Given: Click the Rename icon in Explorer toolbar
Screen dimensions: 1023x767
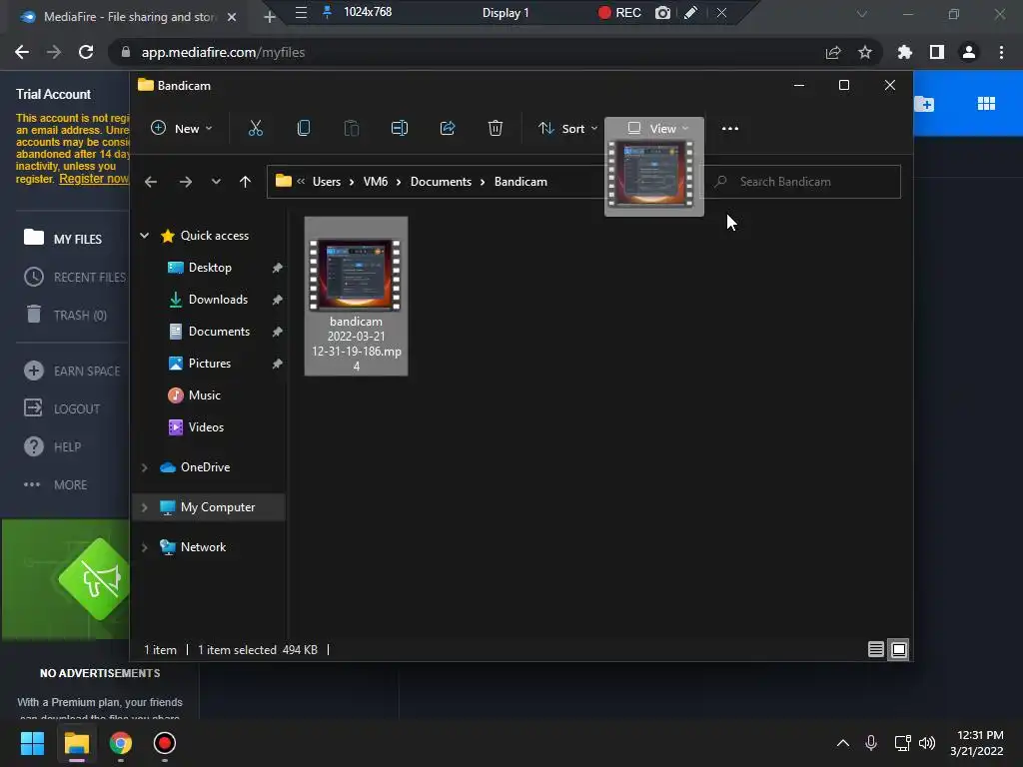Looking at the screenshot, I should pyautogui.click(x=400, y=128).
